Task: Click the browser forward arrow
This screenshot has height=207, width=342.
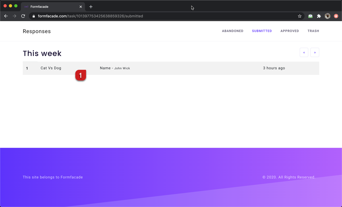Action: (14, 16)
